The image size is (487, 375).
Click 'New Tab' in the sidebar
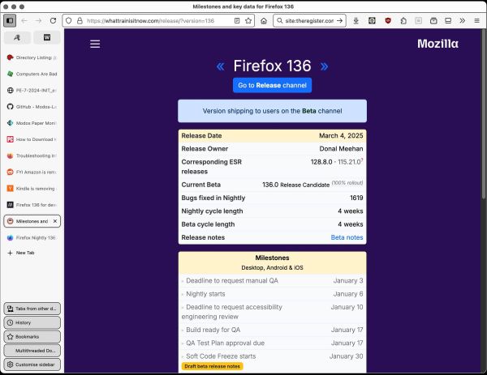tap(24, 253)
